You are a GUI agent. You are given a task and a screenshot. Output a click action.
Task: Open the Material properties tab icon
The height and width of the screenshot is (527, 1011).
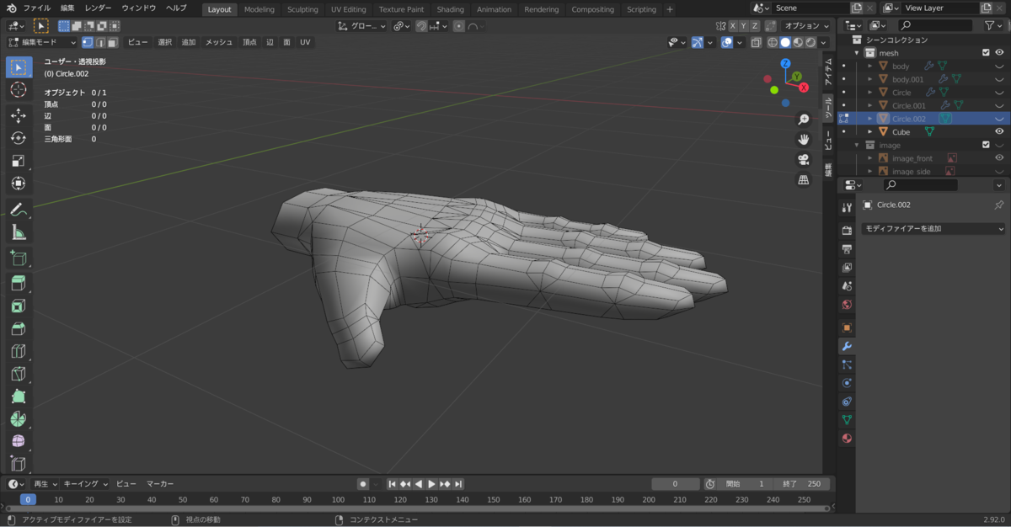click(847, 438)
